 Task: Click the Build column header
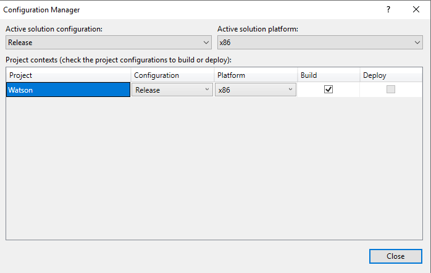328,75
